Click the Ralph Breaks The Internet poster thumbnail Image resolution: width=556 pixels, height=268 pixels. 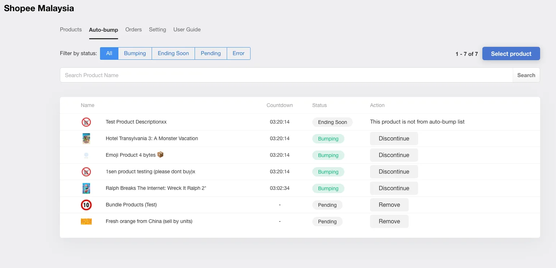coord(86,188)
